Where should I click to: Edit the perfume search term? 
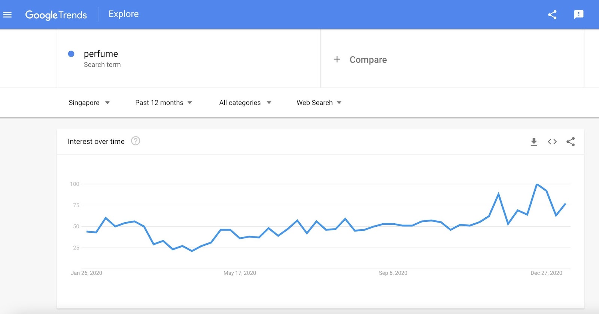101,54
